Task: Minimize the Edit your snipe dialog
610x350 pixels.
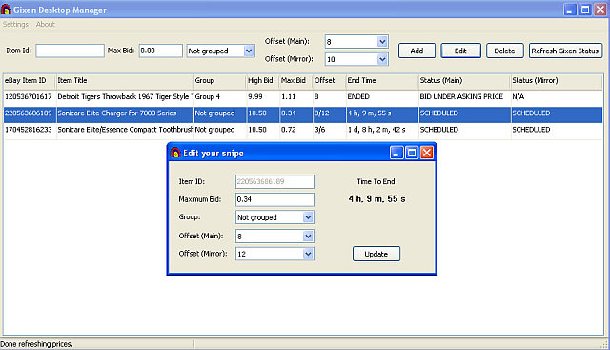Action: click(396, 153)
